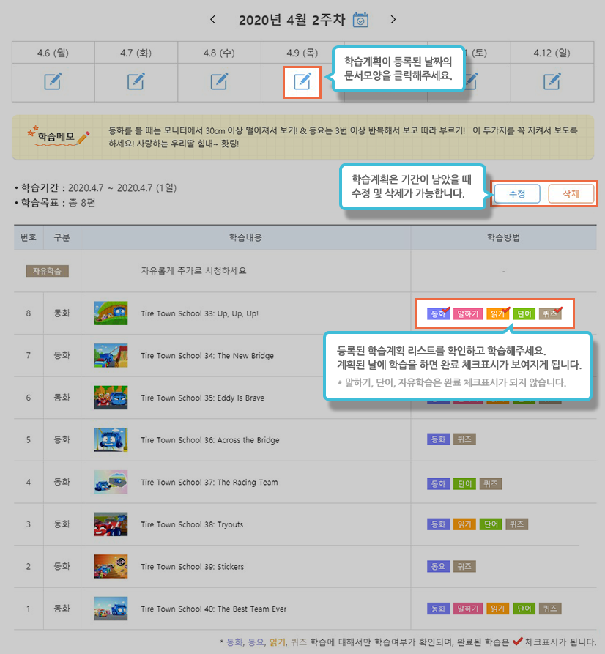
Task: Select the 단어 tag for Tire Town School 37
Action: click(x=464, y=483)
